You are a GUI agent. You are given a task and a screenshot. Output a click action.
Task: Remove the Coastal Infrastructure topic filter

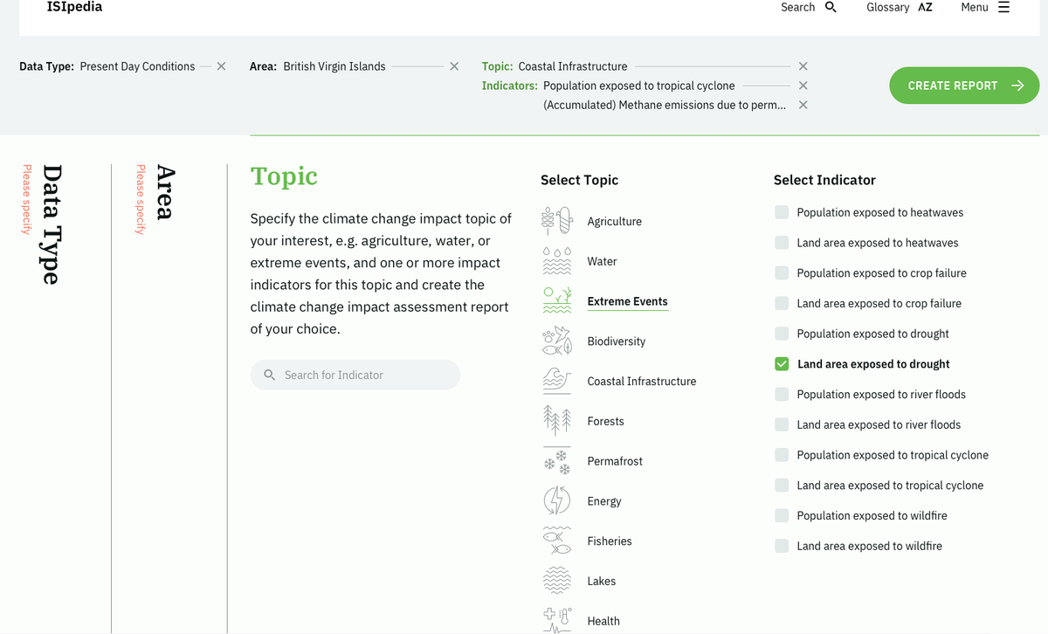point(802,65)
